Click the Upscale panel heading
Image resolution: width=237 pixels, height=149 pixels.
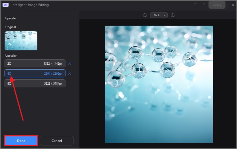[11, 18]
